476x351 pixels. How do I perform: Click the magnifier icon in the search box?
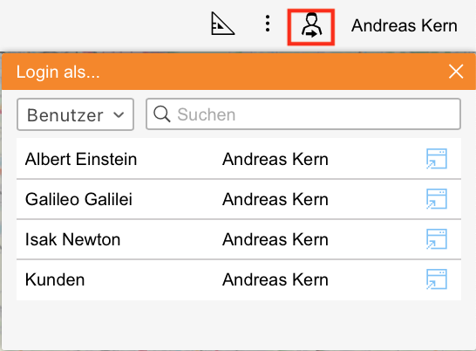(162, 114)
